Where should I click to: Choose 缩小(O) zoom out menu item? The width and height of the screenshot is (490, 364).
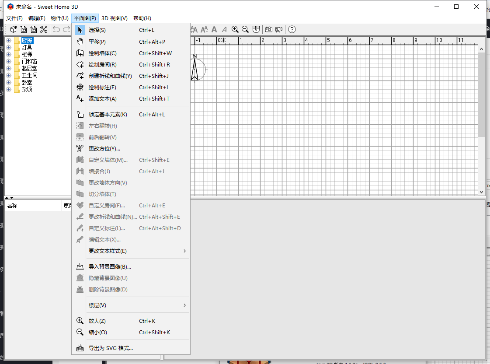[131, 332]
